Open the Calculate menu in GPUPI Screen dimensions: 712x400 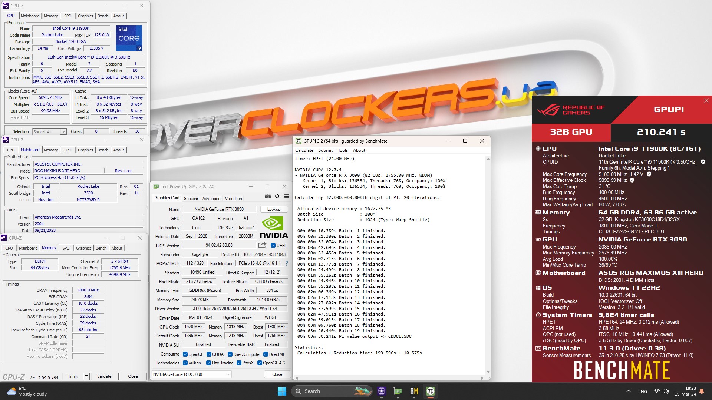click(x=304, y=150)
